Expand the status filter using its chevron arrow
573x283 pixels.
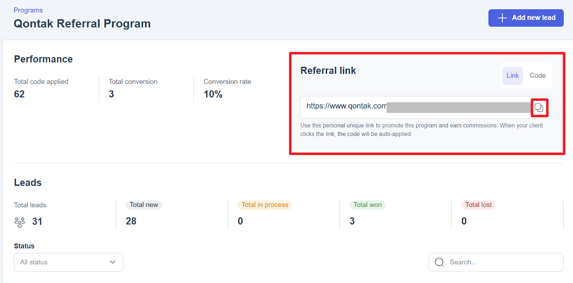[x=112, y=262]
